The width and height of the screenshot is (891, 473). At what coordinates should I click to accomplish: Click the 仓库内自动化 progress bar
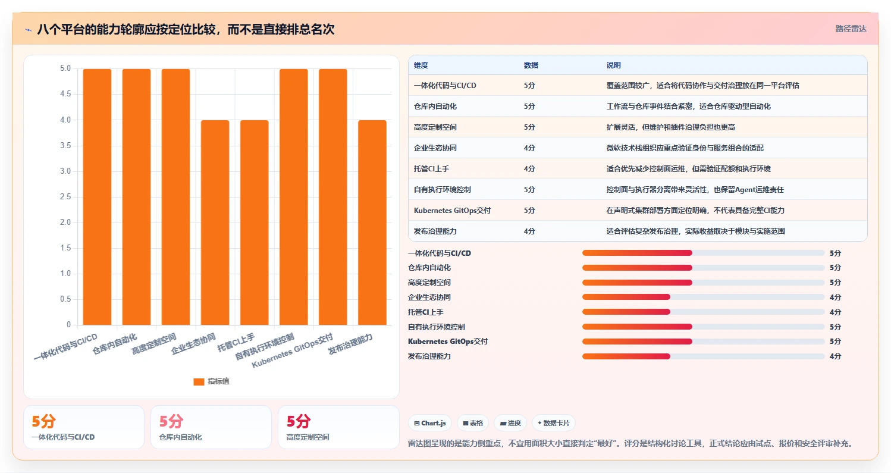[x=704, y=268]
